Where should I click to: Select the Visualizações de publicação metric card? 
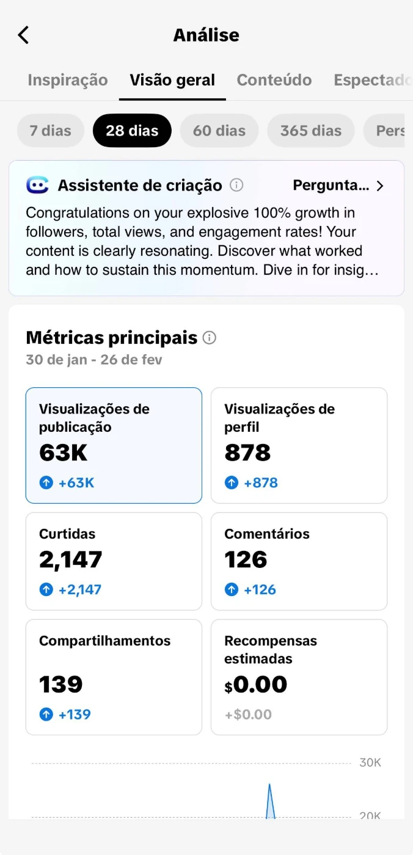114,445
